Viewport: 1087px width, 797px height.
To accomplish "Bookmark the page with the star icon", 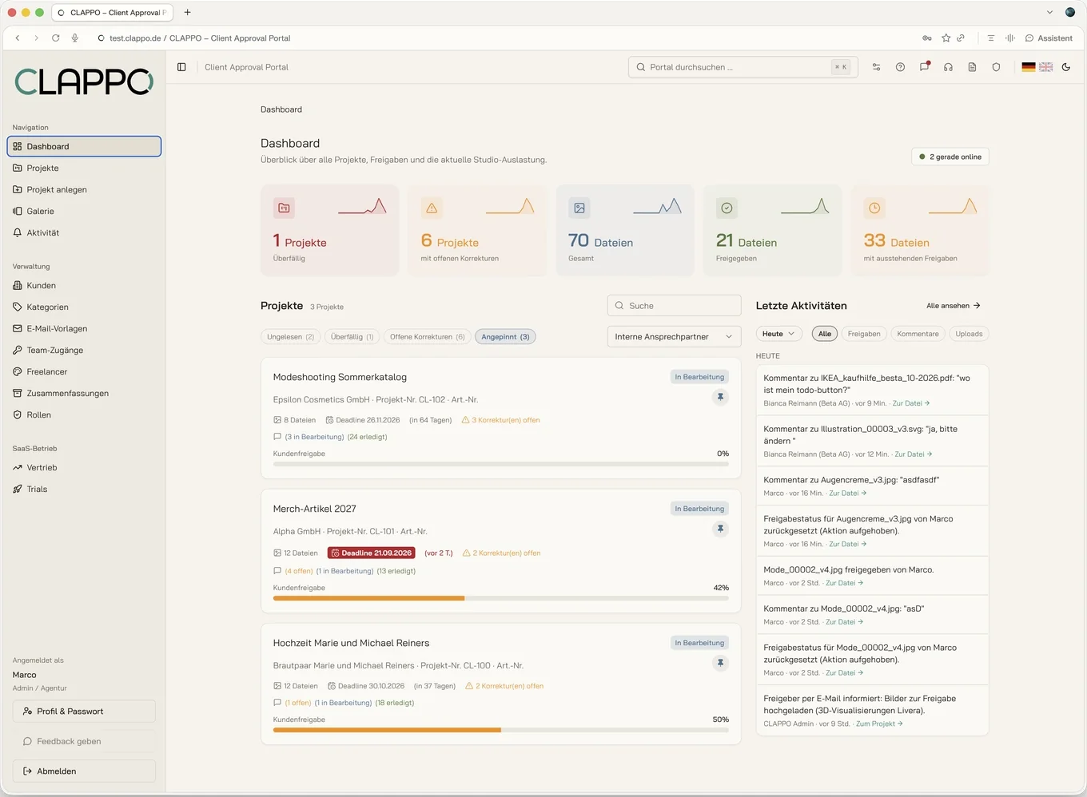I will (x=946, y=38).
